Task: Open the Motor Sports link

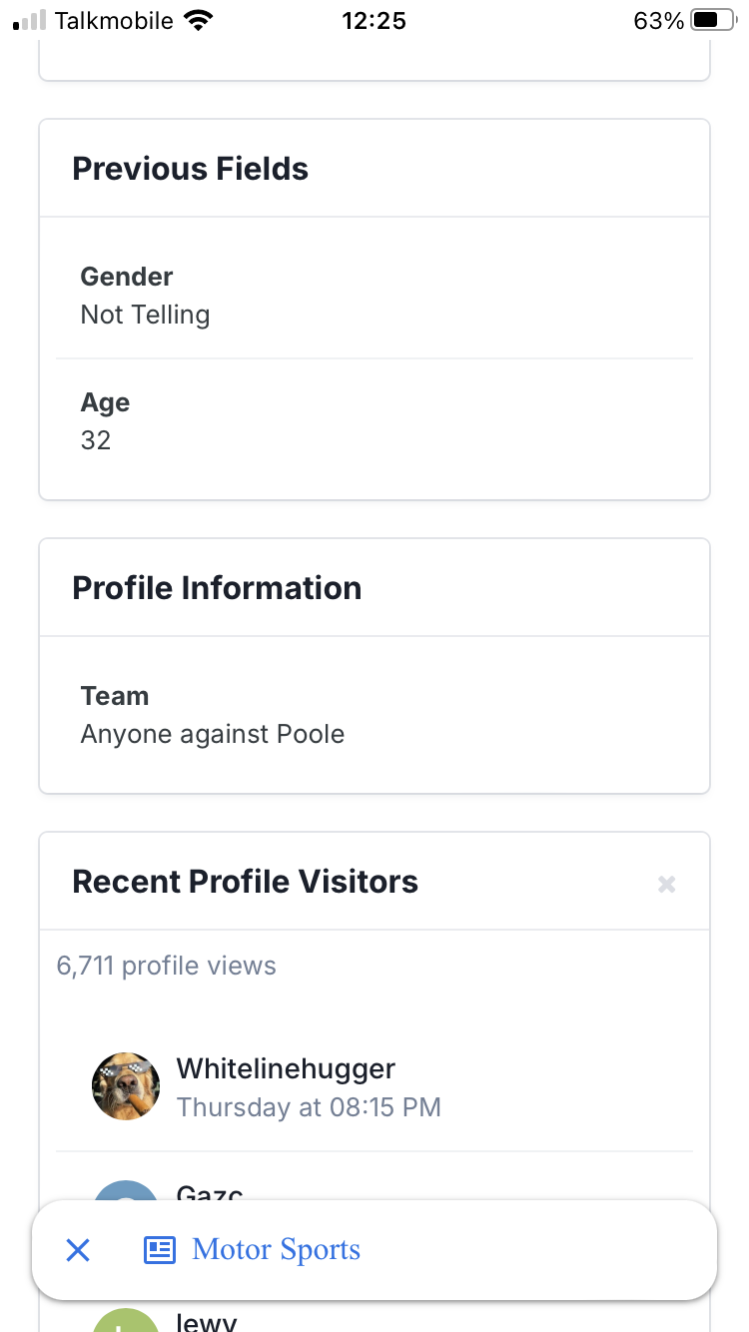Action: tap(277, 1250)
